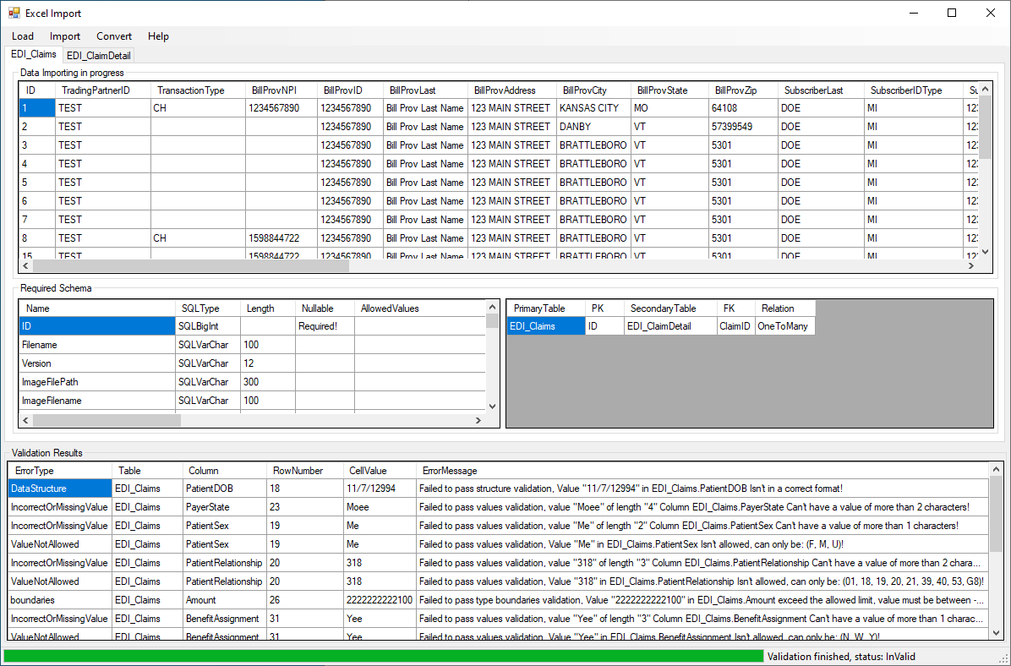The width and height of the screenshot is (1011, 666).
Task: Select the 1598844722 NPI cell in row 8
Action: 281,237
